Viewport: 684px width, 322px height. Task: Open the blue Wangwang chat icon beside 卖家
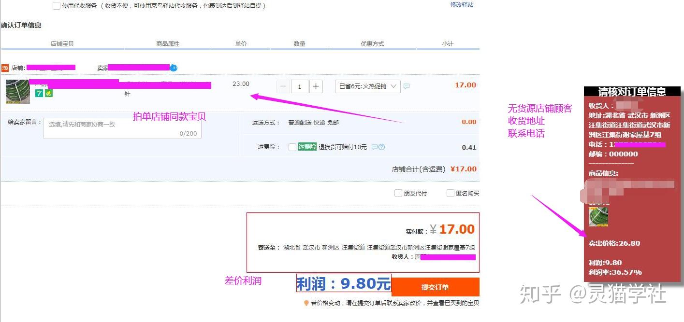pyautogui.click(x=174, y=68)
